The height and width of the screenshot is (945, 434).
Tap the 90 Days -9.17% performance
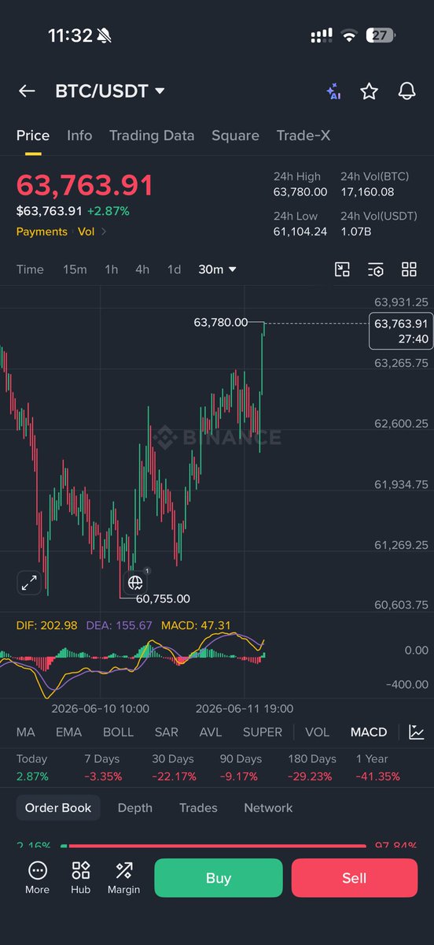click(240, 768)
